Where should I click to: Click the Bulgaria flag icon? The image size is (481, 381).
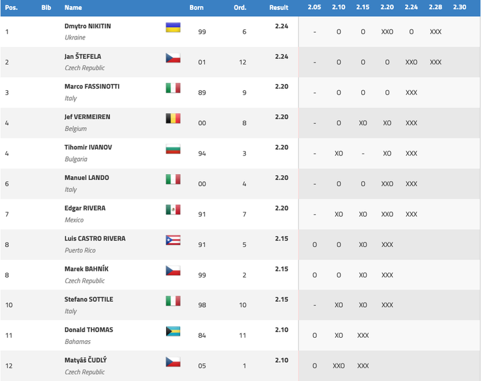(x=173, y=149)
